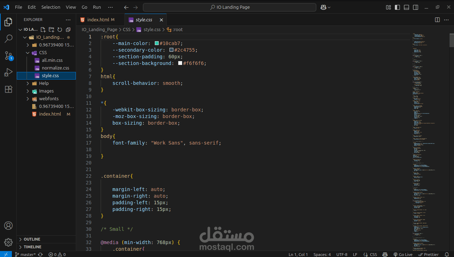The width and height of the screenshot is (454, 257).
Task: Expand the Images folder
Action: (46, 91)
